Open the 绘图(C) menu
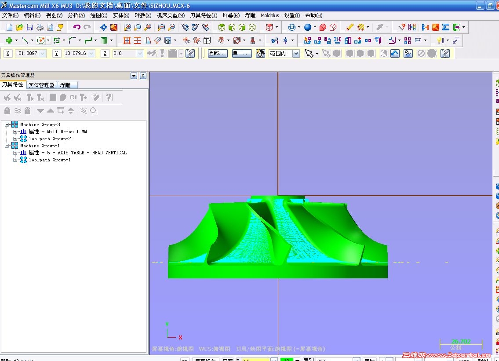 pos(98,15)
